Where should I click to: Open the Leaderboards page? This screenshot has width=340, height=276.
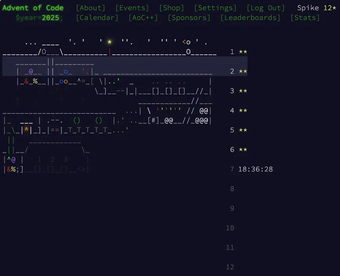[250, 18]
